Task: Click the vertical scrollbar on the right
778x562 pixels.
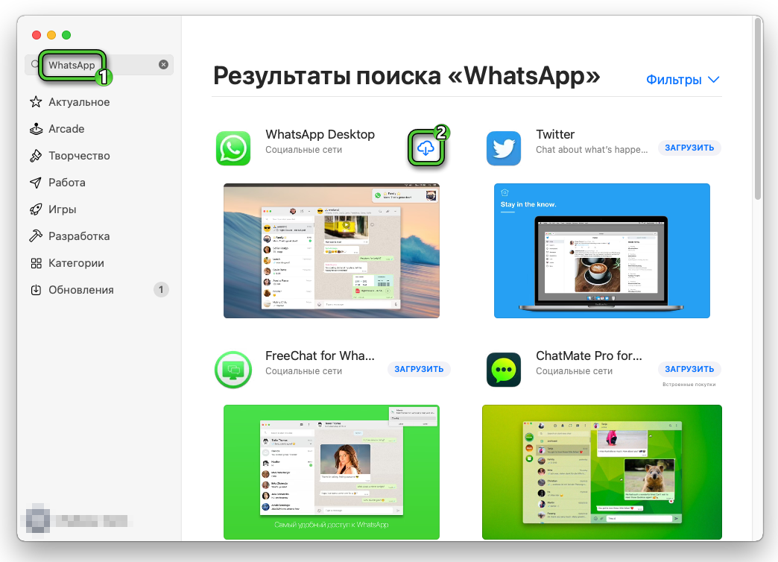Action: [x=758, y=108]
